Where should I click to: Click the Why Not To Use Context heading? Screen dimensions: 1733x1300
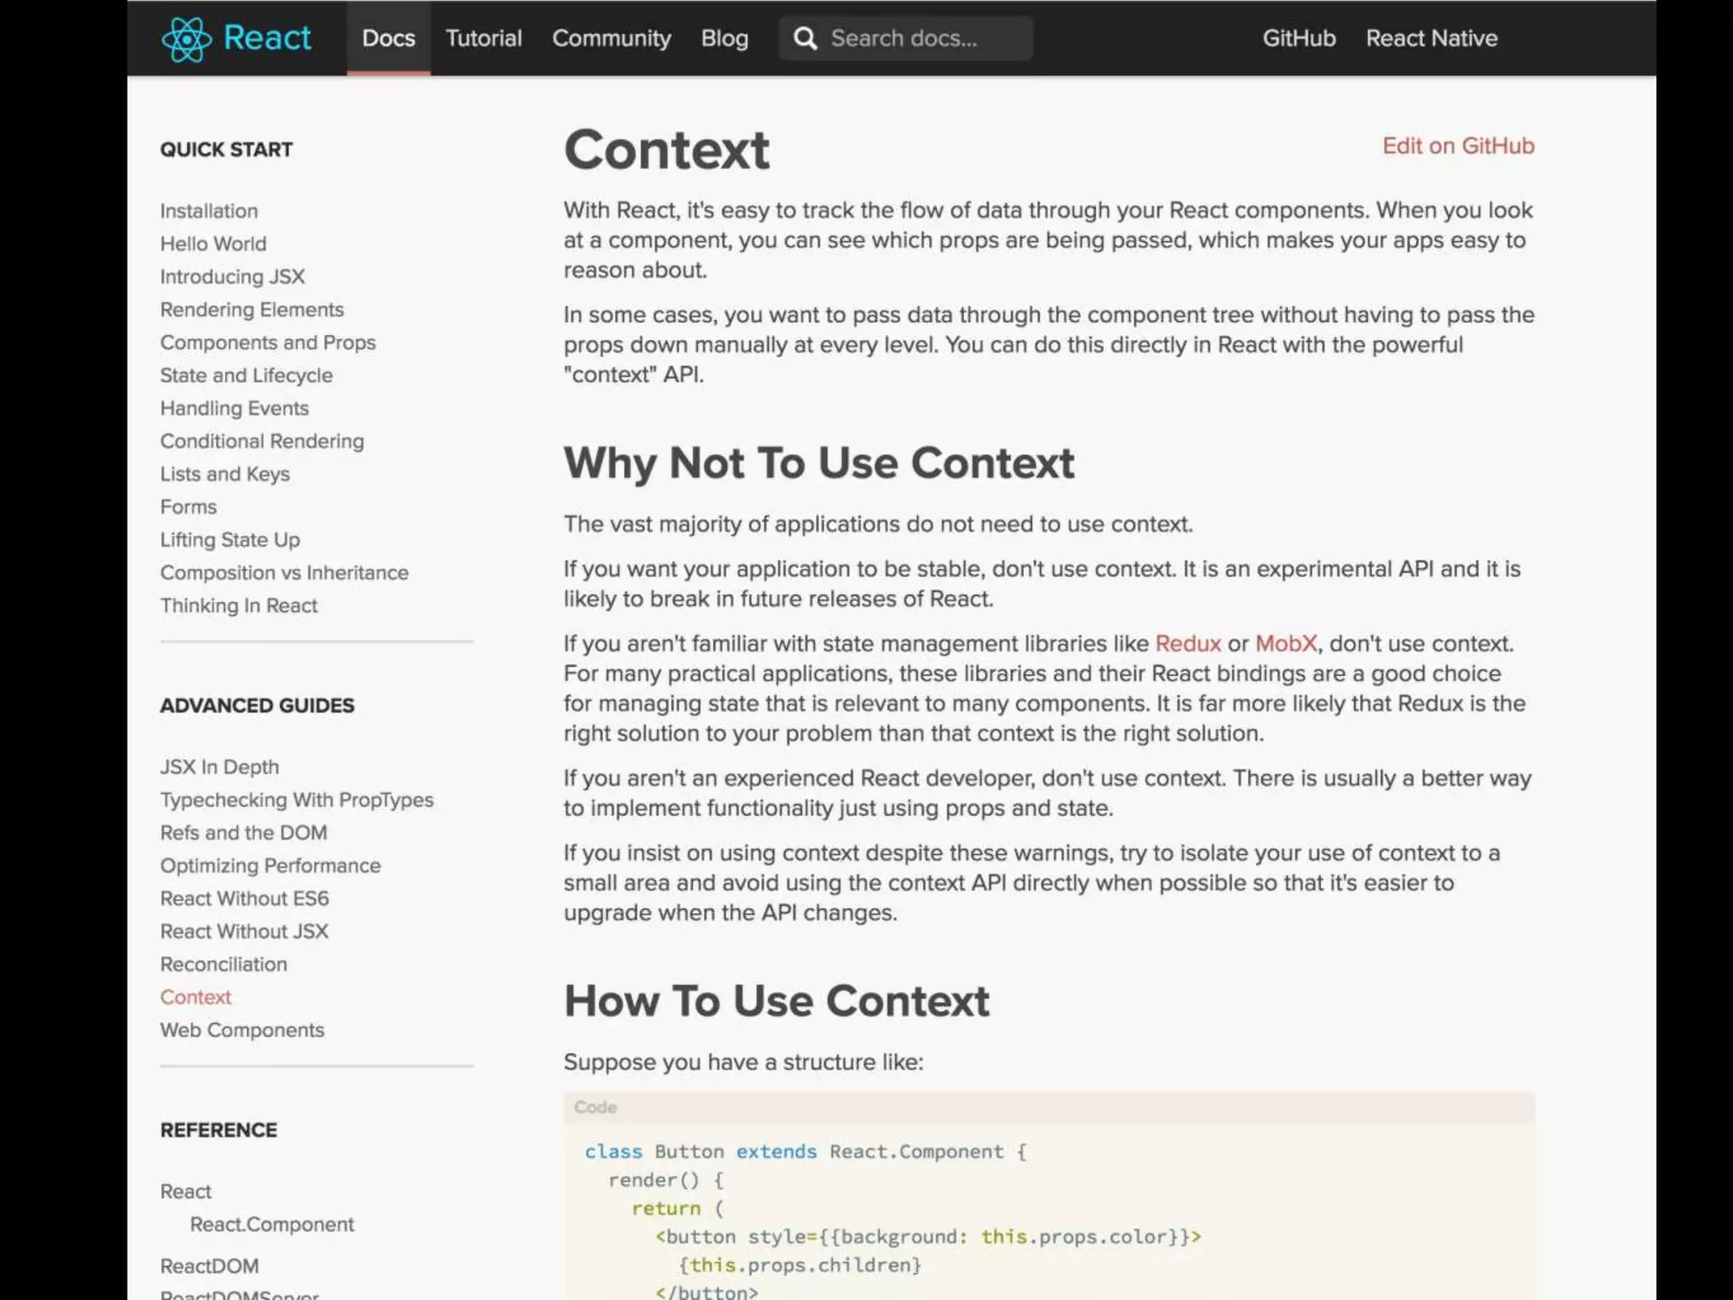[x=819, y=463]
